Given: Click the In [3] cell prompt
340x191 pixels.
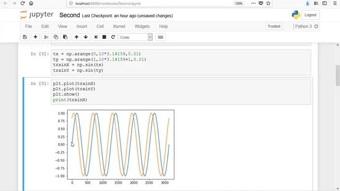Looking at the screenshot, I should (x=40, y=54).
